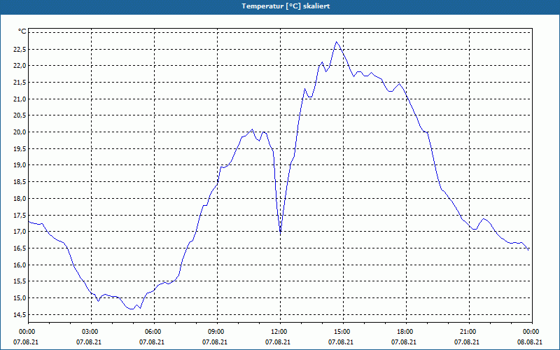Click the temperature curve's highest peak

pyautogui.click(x=336, y=42)
